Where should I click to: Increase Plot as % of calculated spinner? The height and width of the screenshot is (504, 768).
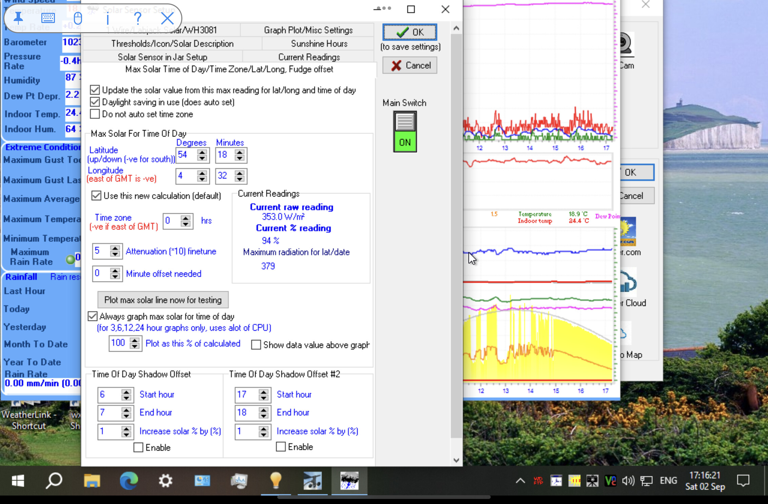(135, 340)
